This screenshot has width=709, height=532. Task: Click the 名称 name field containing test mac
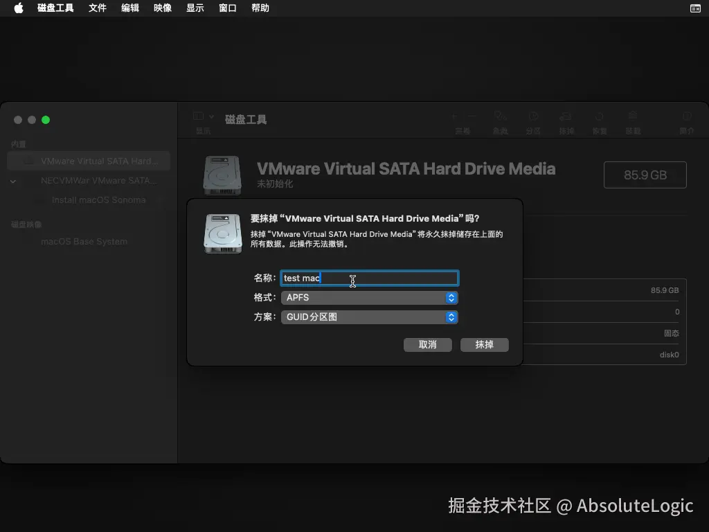pos(370,278)
